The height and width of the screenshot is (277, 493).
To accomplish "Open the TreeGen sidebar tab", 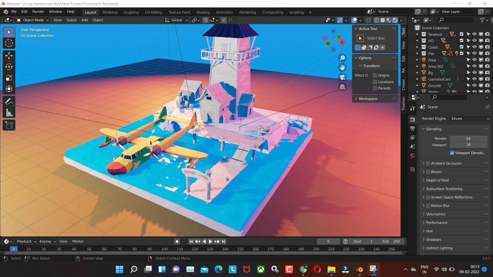I will [x=403, y=103].
